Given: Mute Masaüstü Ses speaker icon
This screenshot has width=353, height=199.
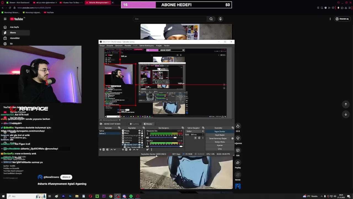Looking at the screenshot, I should pos(148,137).
